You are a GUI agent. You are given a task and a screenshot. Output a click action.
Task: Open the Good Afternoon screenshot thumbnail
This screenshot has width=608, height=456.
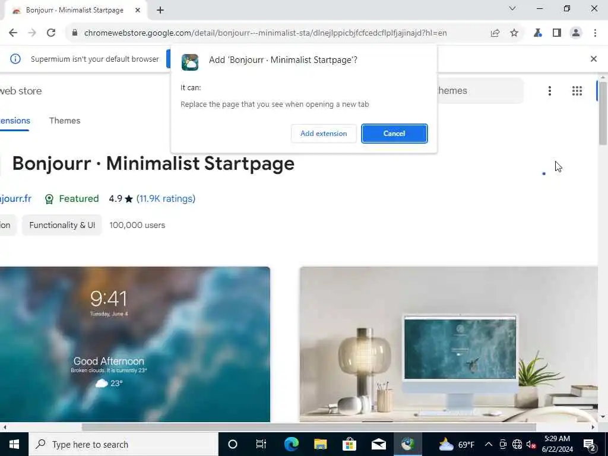135,344
